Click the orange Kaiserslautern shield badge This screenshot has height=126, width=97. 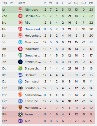[20, 95]
